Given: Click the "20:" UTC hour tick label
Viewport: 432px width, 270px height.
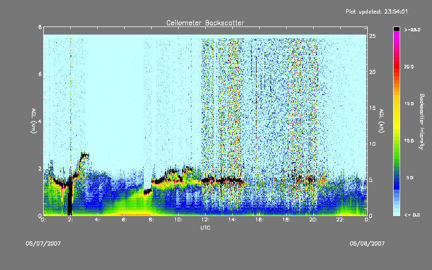Looking at the screenshot, I should click(x=313, y=220).
